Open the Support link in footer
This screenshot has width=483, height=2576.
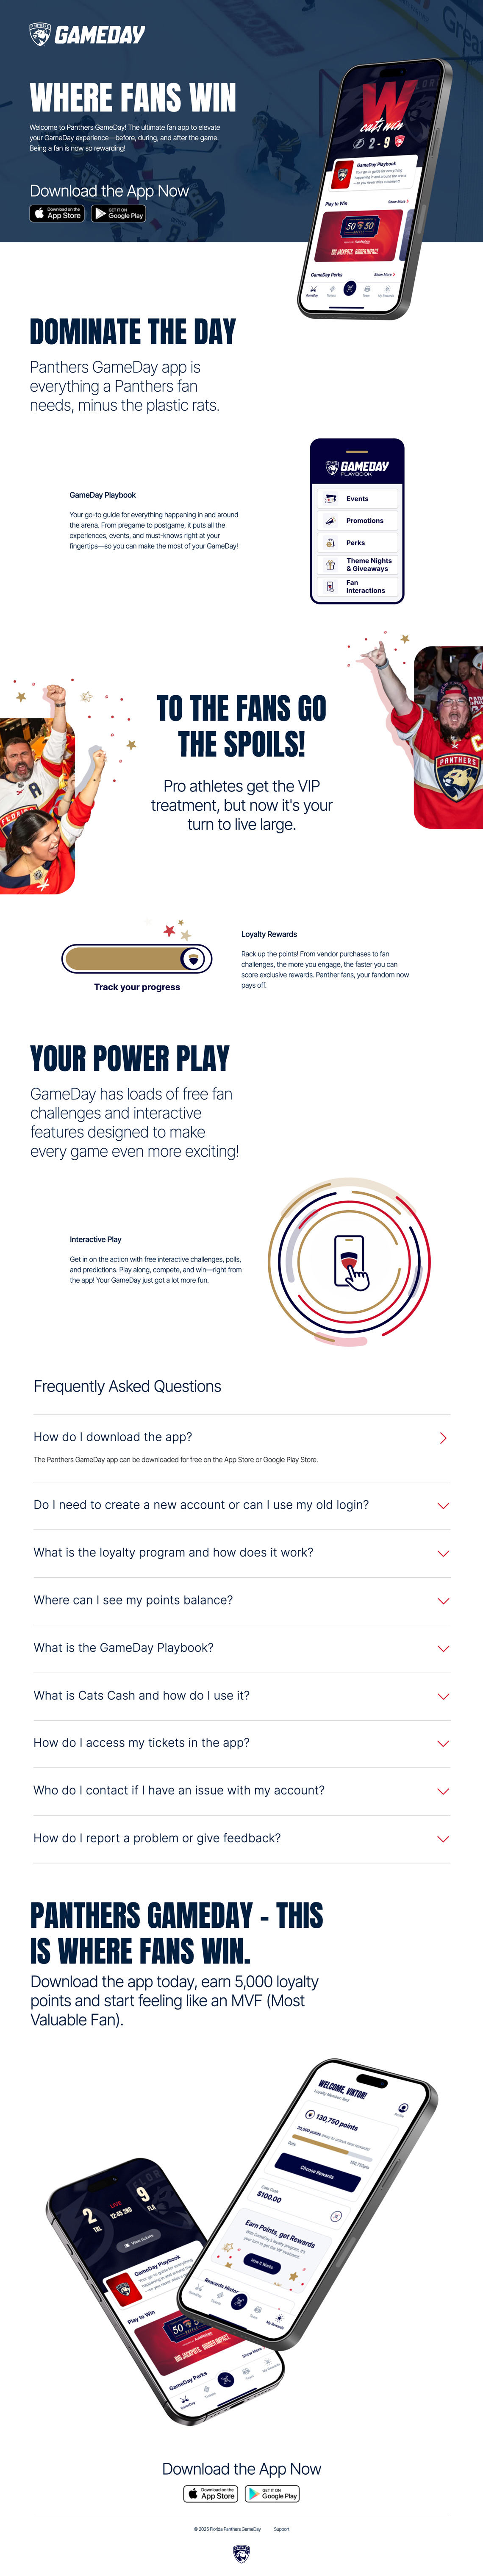[x=281, y=2528]
